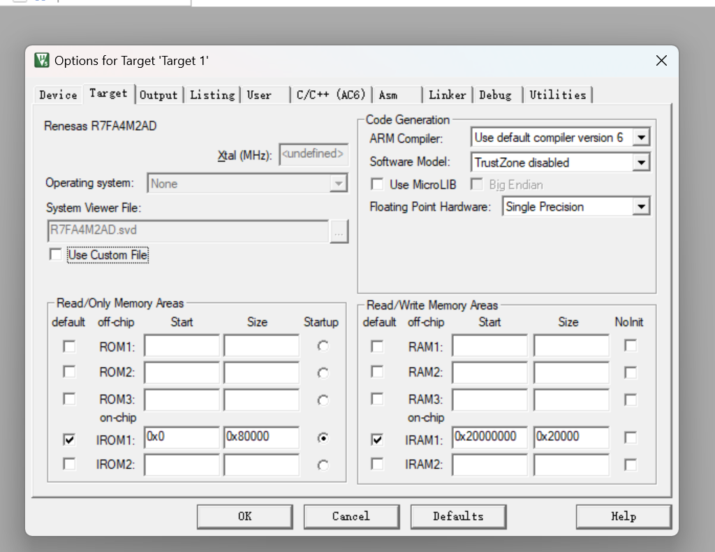Open the Linker tab
The height and width of the screenshot is (552, 715).
pyautogui.click(x=448, y=95)
